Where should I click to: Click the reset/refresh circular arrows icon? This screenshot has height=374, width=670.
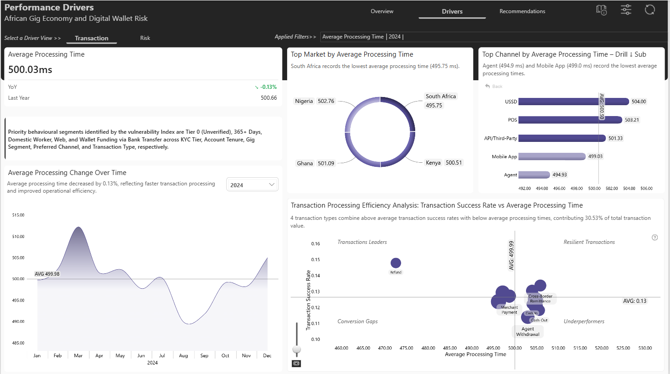click(650, 10)
